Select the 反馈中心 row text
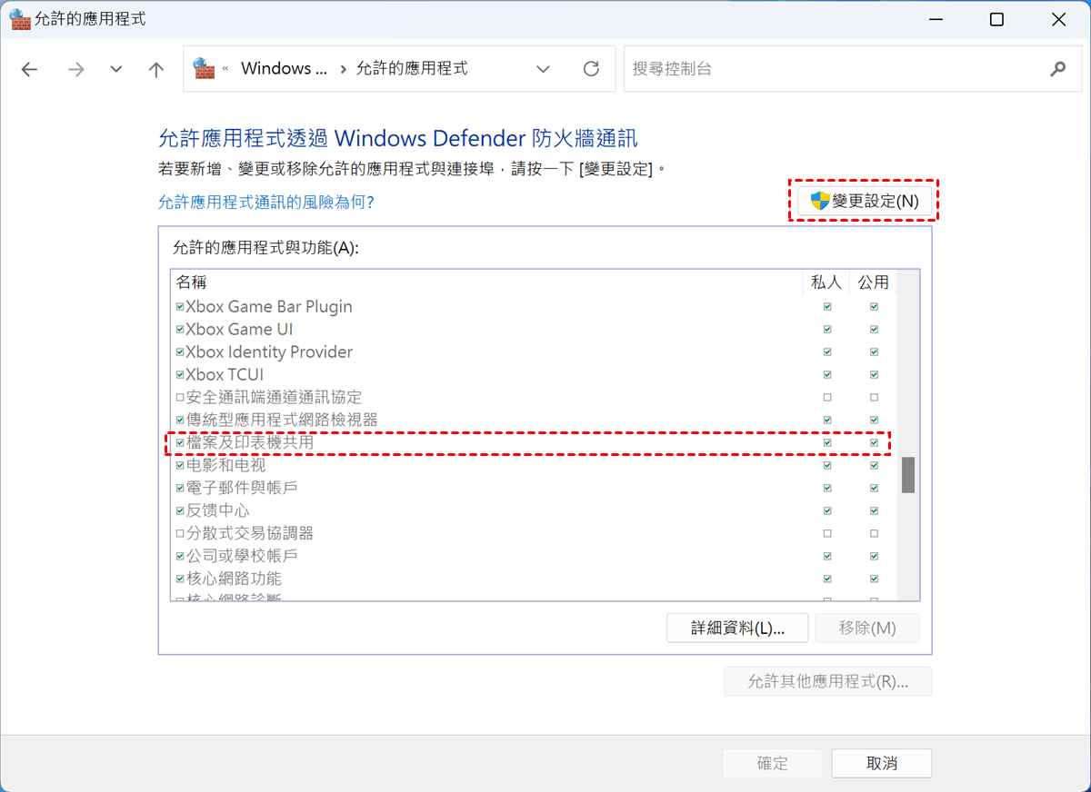1091x792 pixels. click(217, 510)
